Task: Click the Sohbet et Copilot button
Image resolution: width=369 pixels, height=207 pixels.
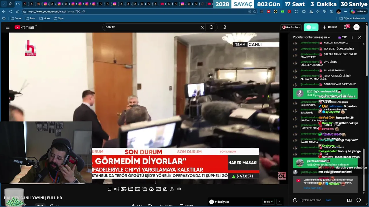Action: coord(358,11)
